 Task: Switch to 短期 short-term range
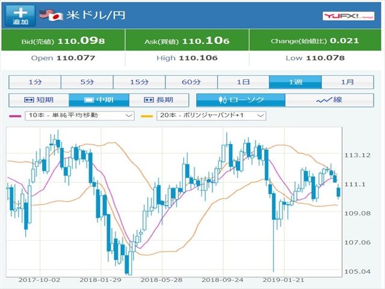pos(38,100)
